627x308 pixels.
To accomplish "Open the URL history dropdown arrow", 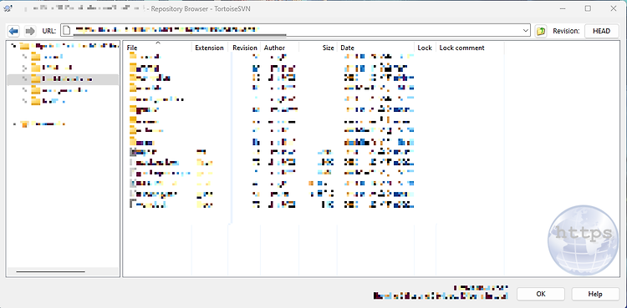I will 526,30.
